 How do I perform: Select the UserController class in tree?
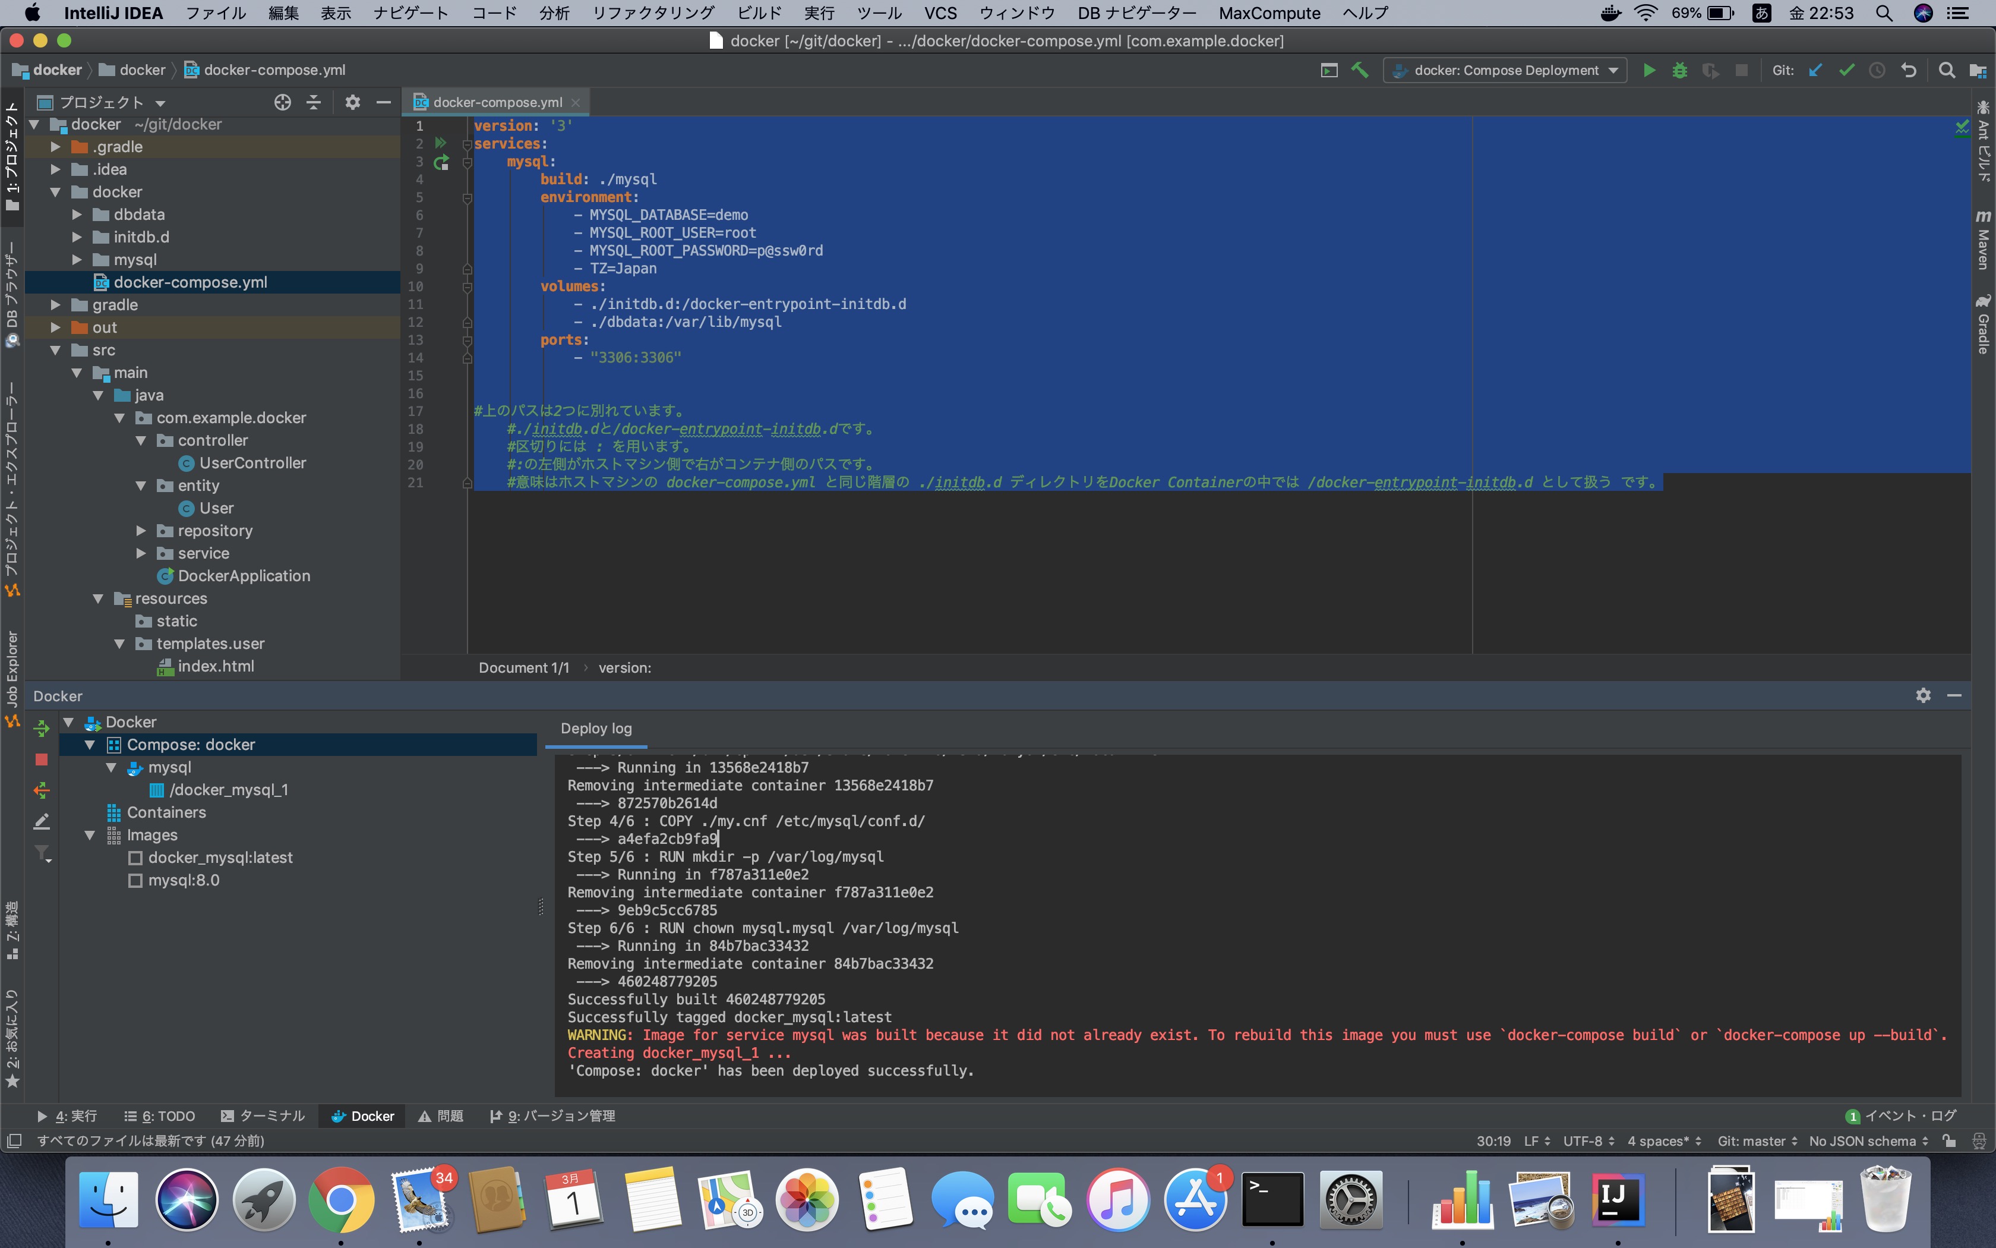(x=252, y=463)
